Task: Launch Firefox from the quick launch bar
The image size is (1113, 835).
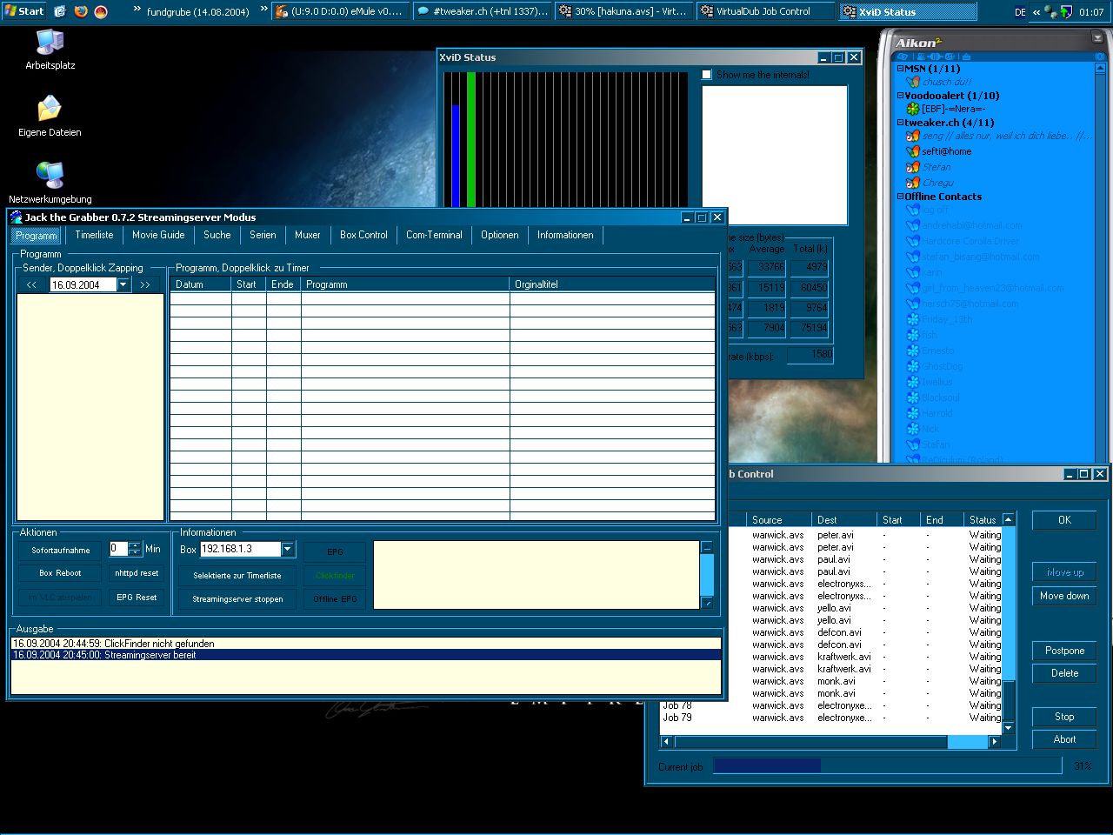Action: tap(81, 11)
